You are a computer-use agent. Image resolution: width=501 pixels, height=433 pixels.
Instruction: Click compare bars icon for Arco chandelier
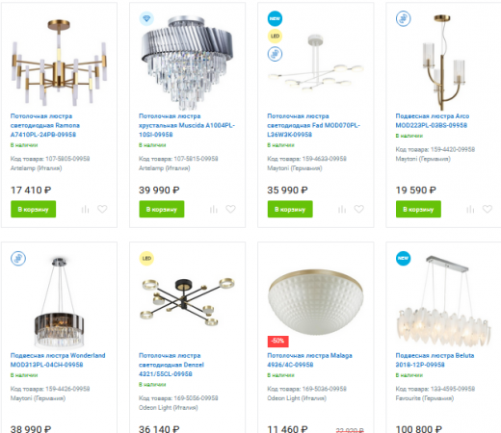pos(470,209)
